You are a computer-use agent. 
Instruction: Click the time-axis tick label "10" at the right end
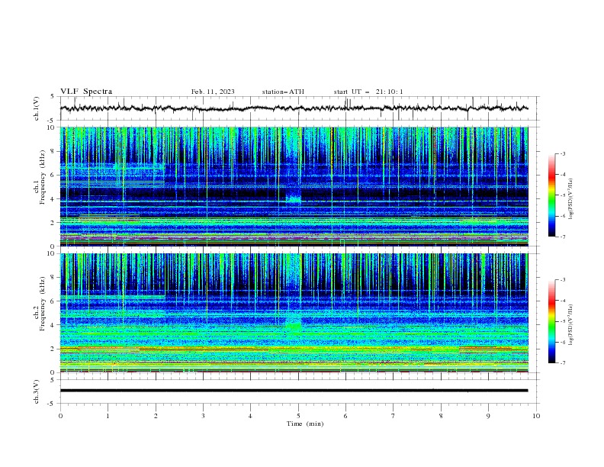536,416
